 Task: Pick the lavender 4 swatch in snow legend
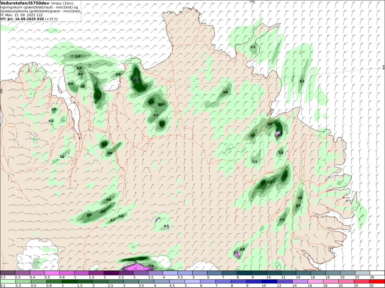coord(170,273)
